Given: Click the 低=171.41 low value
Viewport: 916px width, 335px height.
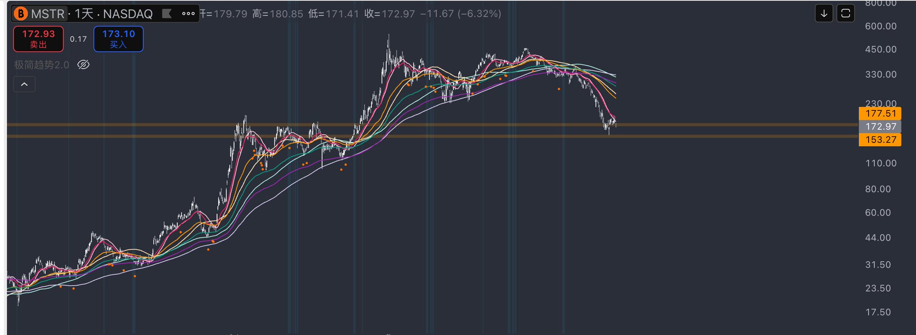Looking at the screenshot, I should (x=334, y=14).
